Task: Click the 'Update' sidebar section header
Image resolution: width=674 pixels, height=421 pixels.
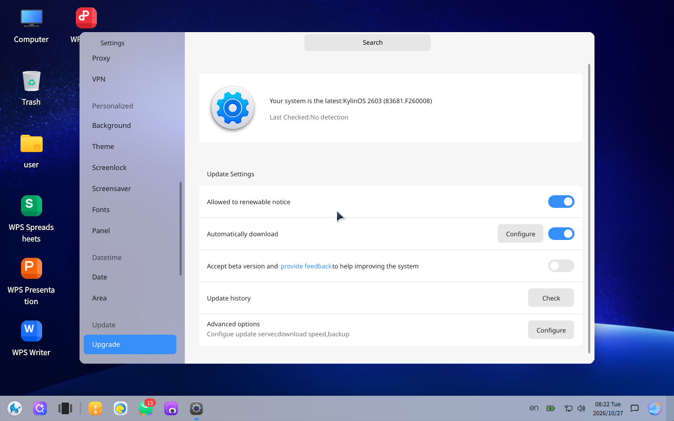Action: (104, 325)
